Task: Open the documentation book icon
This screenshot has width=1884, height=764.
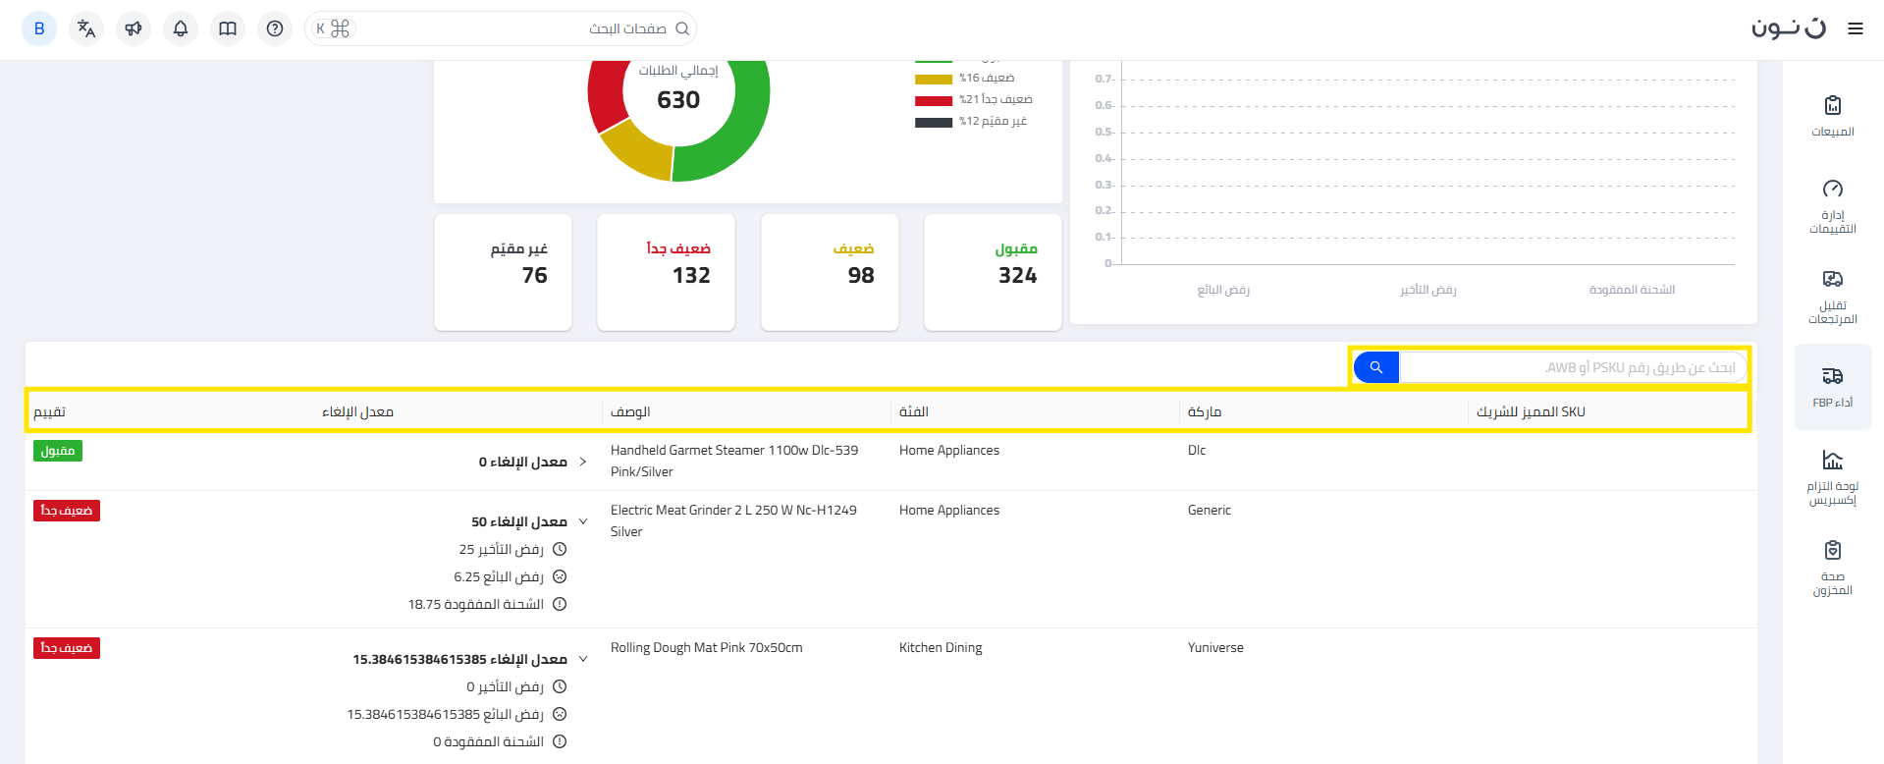Action: pyautogui.click(x=228, y=28)
